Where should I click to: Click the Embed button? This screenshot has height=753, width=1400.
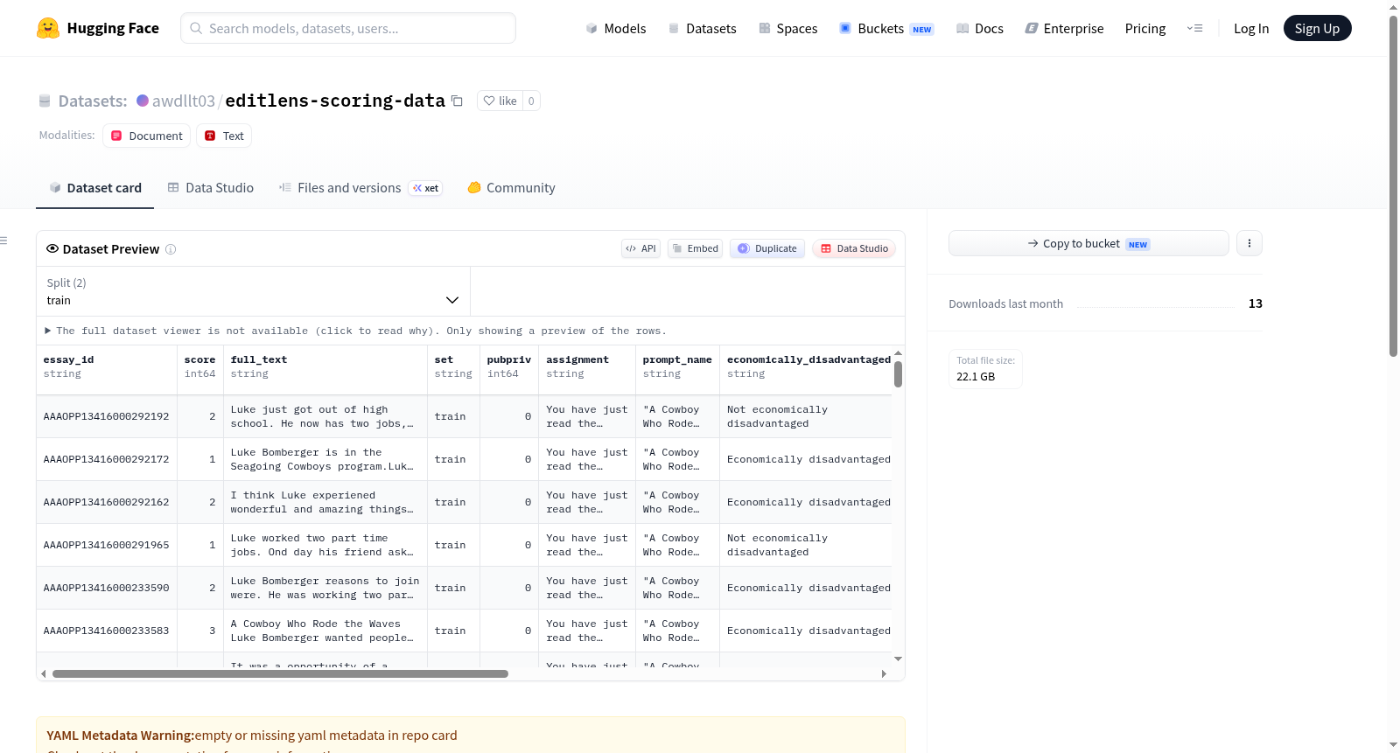click(x=696, y=248)
